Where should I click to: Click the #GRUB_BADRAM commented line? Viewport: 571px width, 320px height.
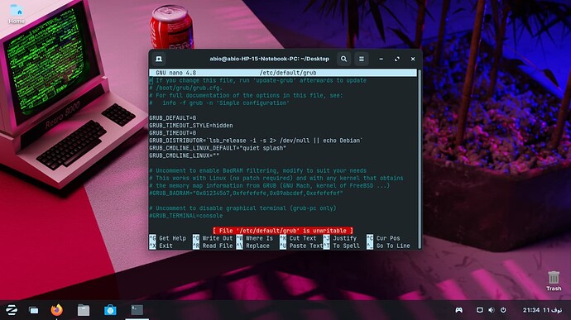[246, 193]
